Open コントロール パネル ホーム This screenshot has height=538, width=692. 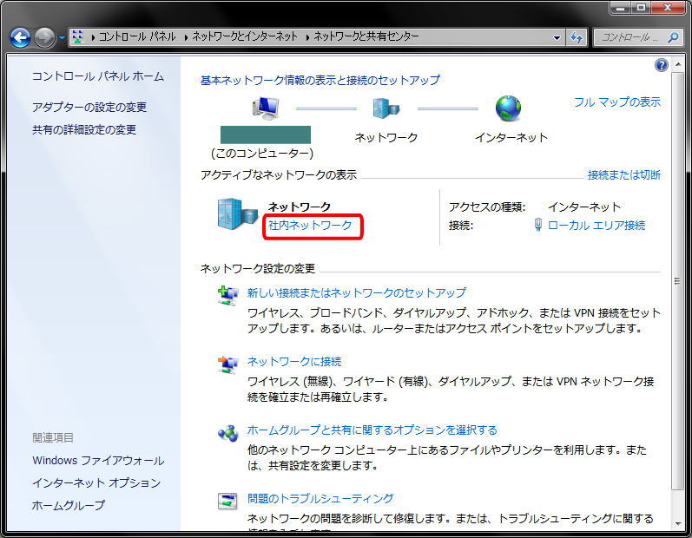click(x=98, y=76)
